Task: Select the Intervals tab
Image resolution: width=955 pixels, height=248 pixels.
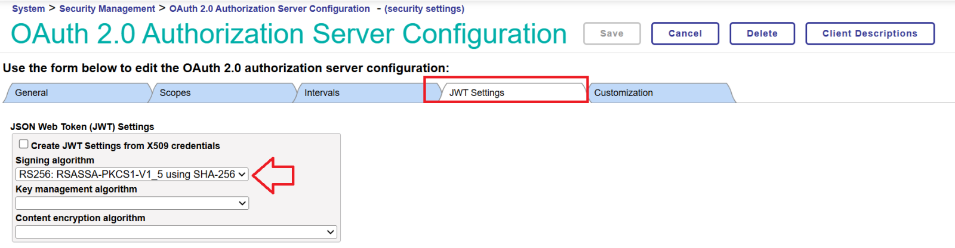Action: click(322, 93)
